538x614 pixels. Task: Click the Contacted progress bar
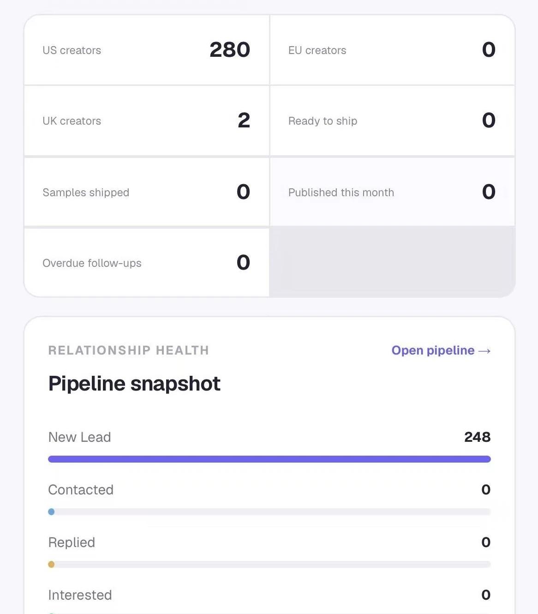pyautogui.click(x=269, y=512)
